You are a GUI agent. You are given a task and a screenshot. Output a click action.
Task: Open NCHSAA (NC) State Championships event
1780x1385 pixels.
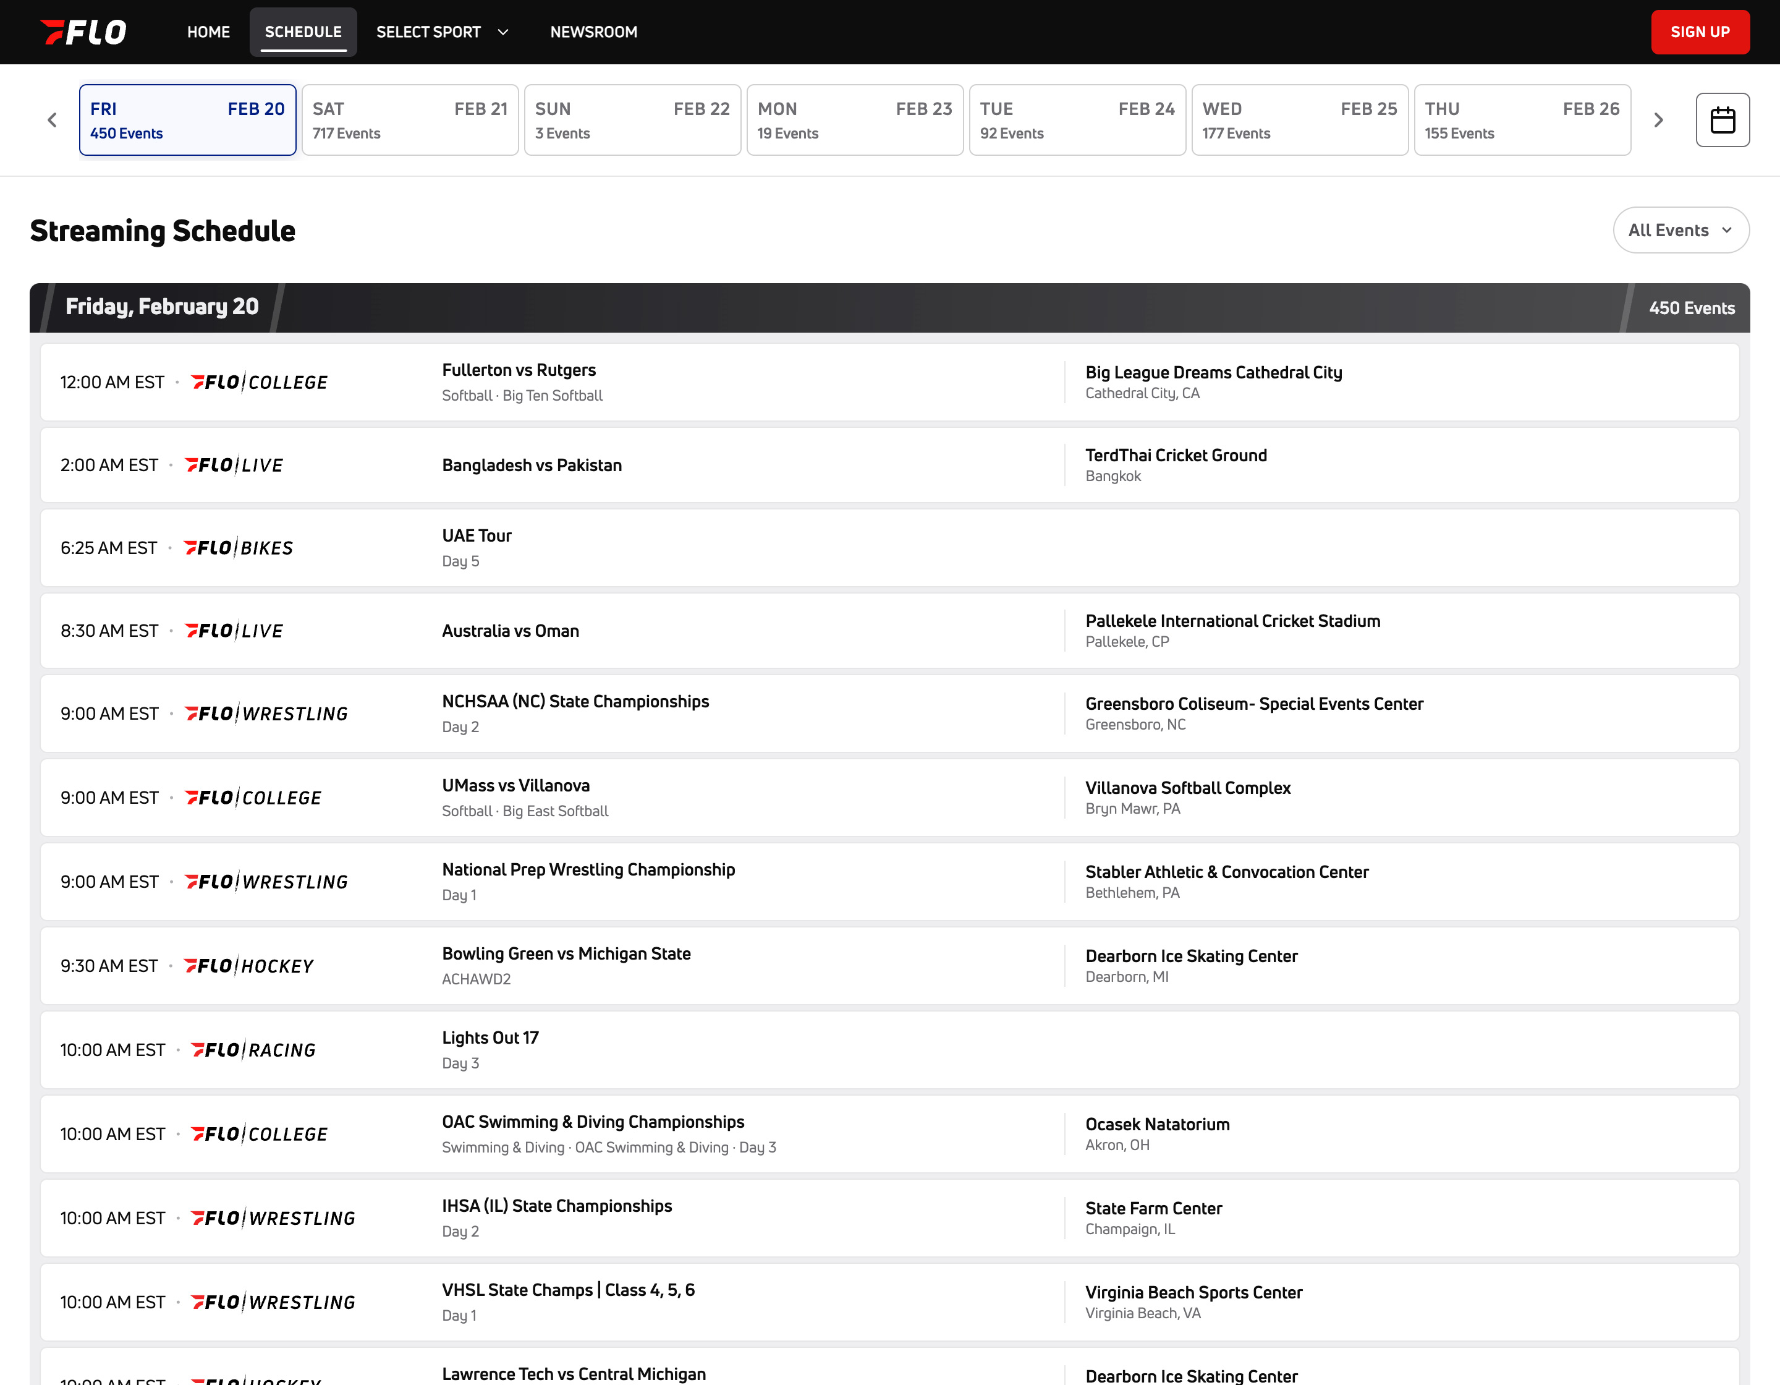(890, 714)
